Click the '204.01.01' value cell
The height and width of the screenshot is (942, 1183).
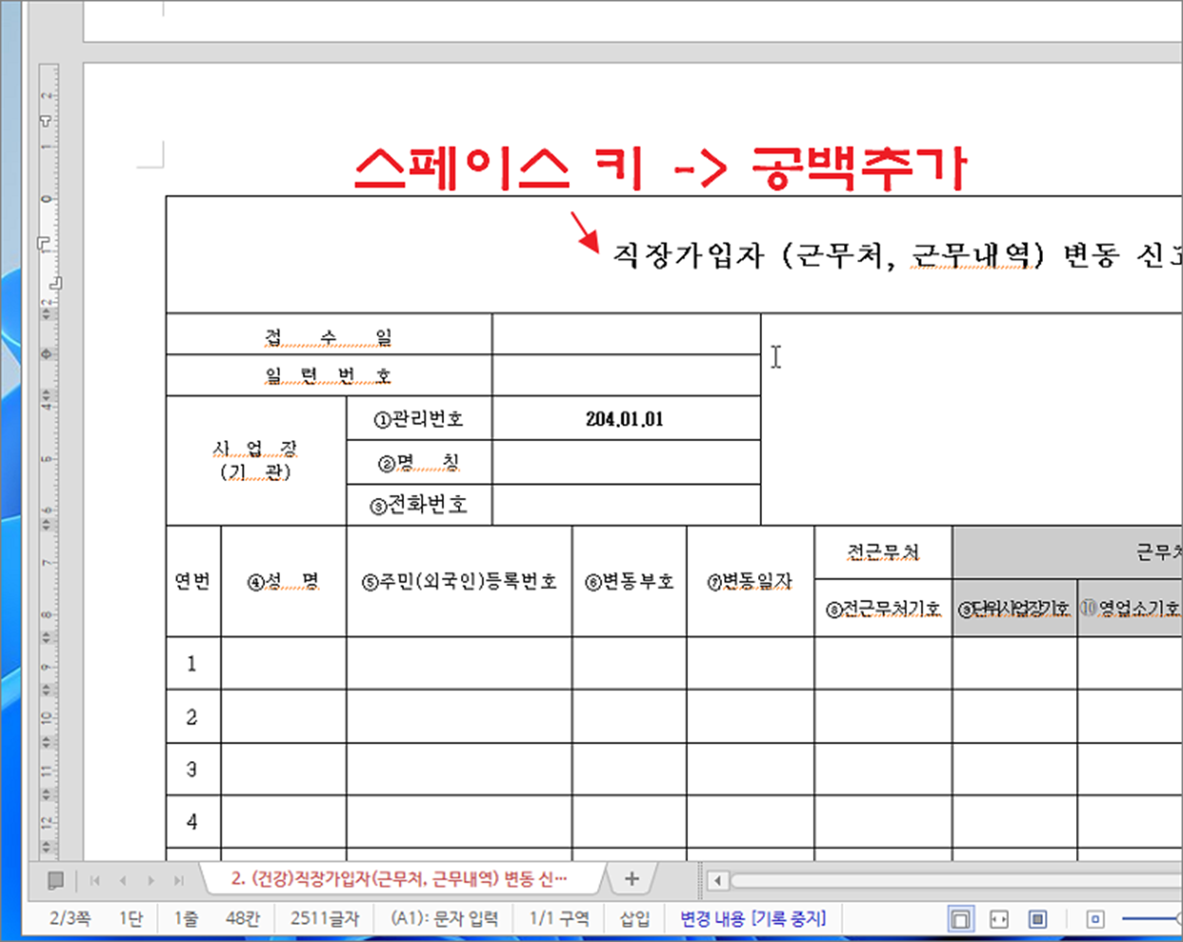627,418
